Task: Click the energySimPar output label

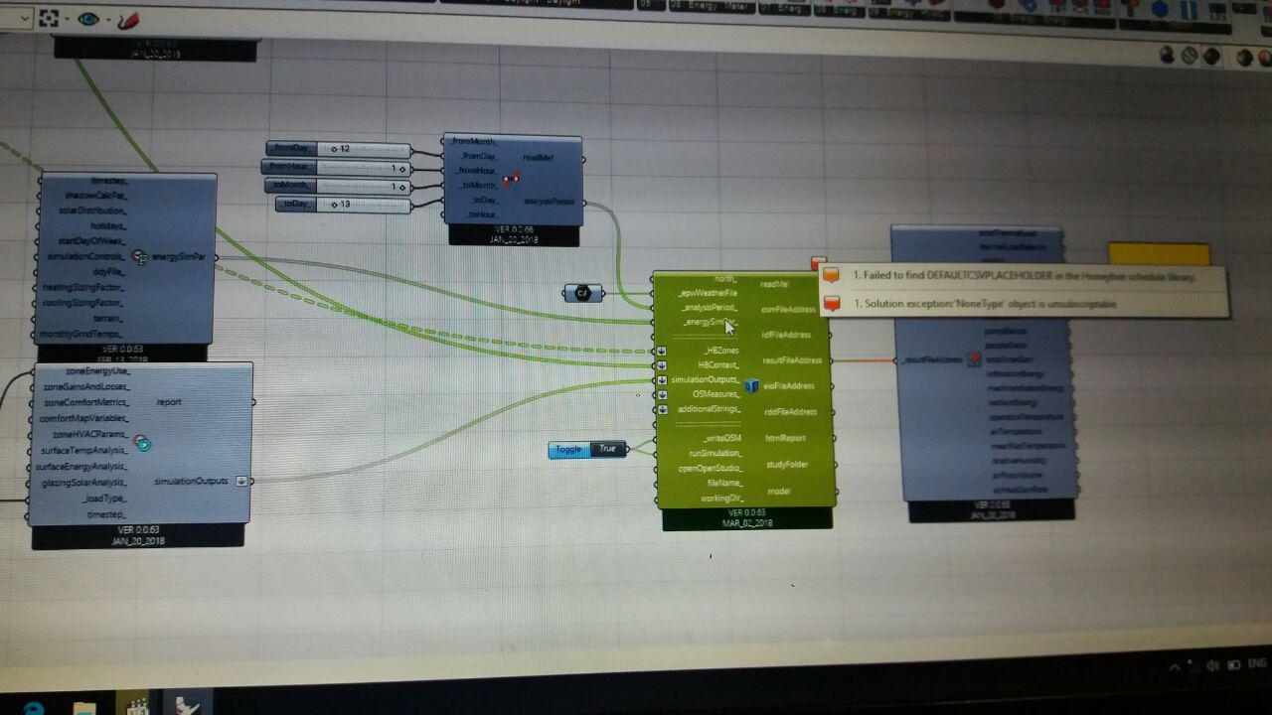Action: [x=179, y=257]
